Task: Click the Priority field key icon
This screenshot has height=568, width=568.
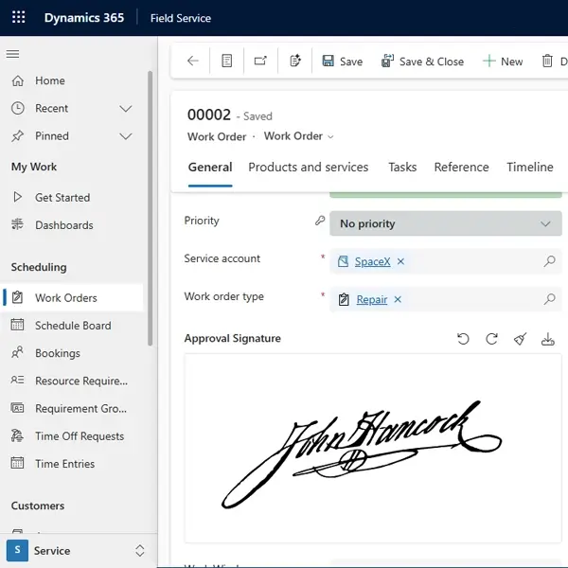Action: click(x=320, y=221)
